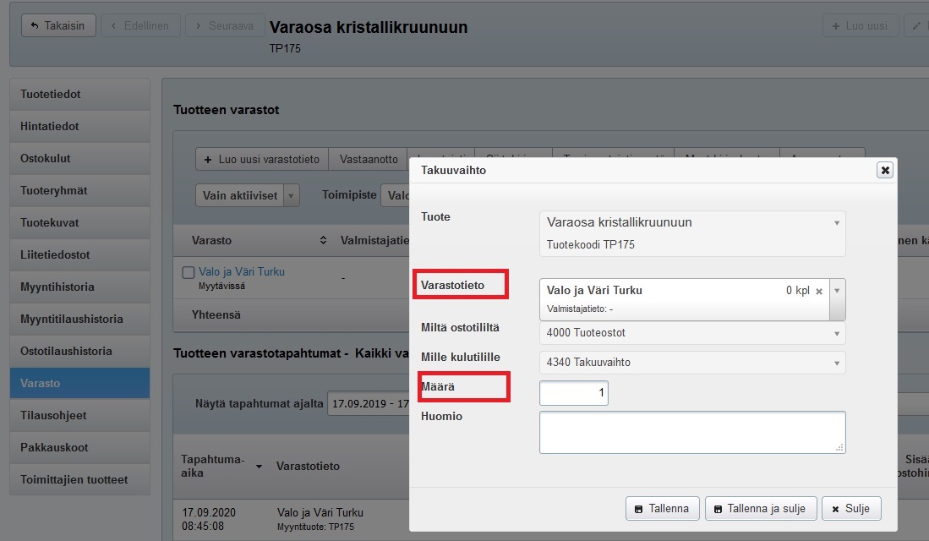
Task: Open the Varastotieto dropdown arrow
Action: click(837, 291)
